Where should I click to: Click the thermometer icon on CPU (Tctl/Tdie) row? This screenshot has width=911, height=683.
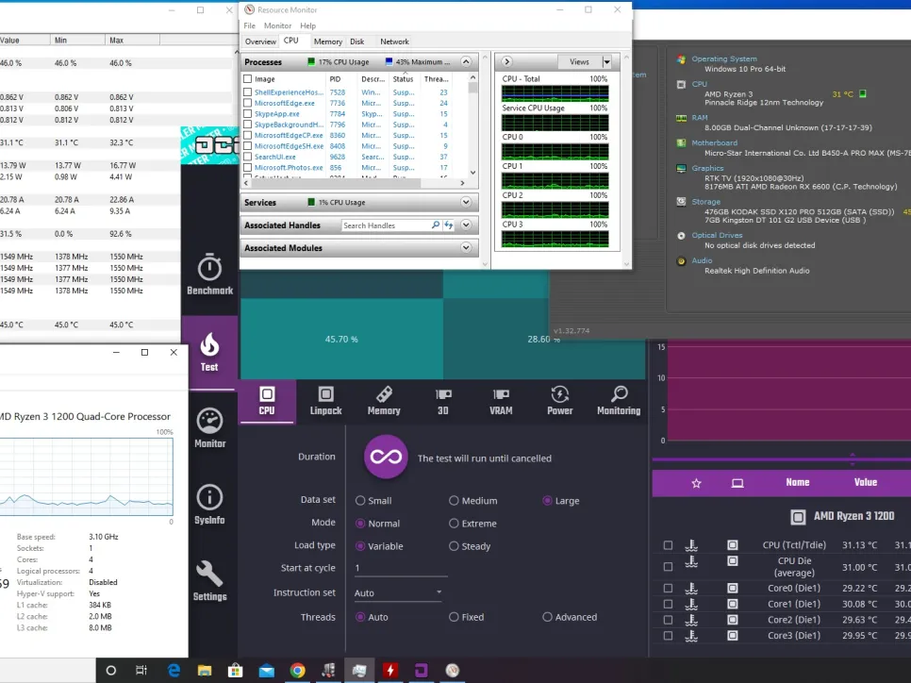point(691,545)
